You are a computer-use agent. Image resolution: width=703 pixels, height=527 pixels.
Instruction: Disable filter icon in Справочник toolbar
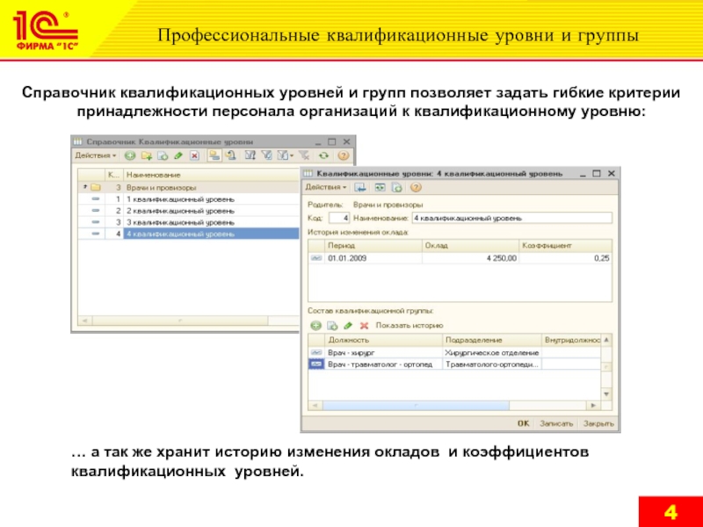(x=304, y=156)
